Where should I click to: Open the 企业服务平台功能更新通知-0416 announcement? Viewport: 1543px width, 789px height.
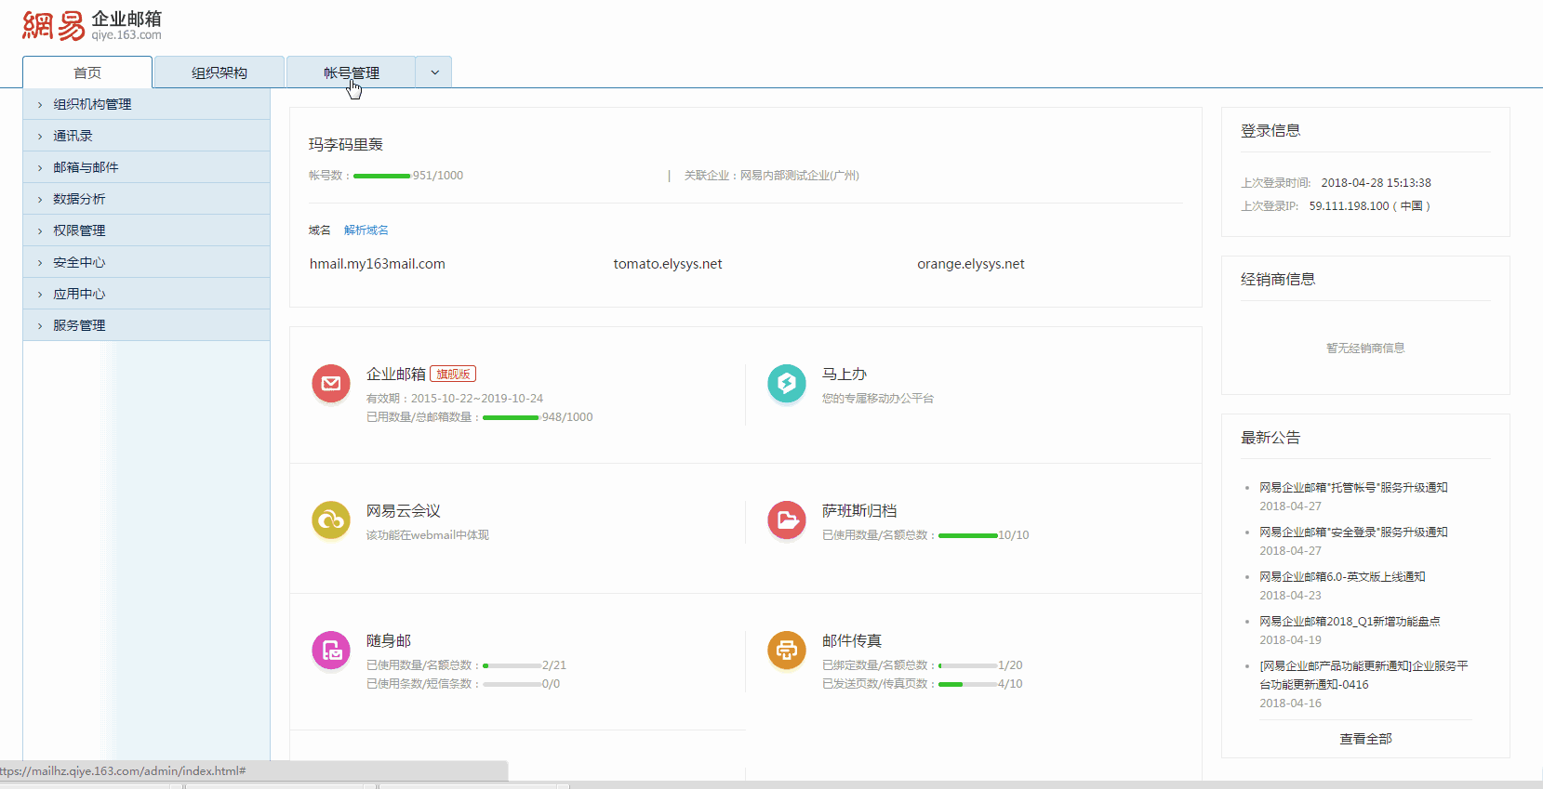tap(1363, 675)
